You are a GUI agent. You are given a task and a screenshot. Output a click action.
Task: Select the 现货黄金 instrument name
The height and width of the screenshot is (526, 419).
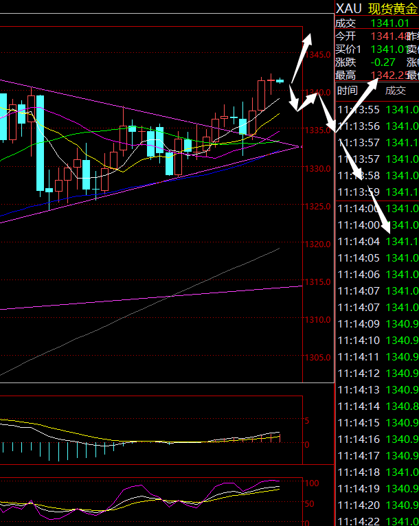393,8
